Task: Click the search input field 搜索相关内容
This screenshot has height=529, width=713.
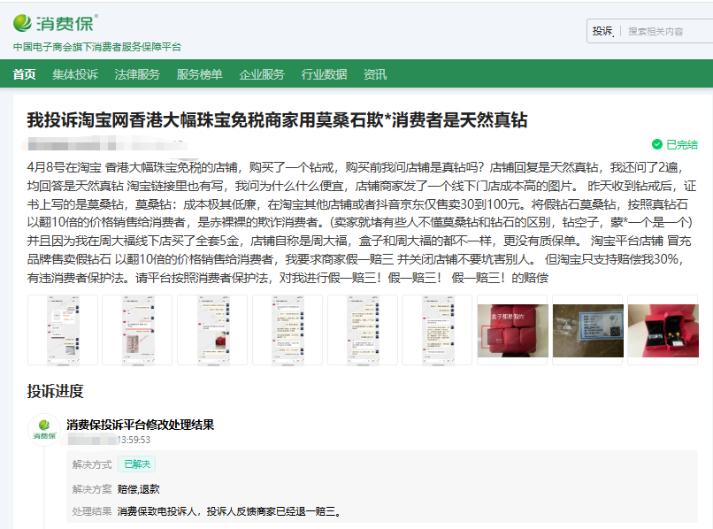Action: (x=665, y=31)
